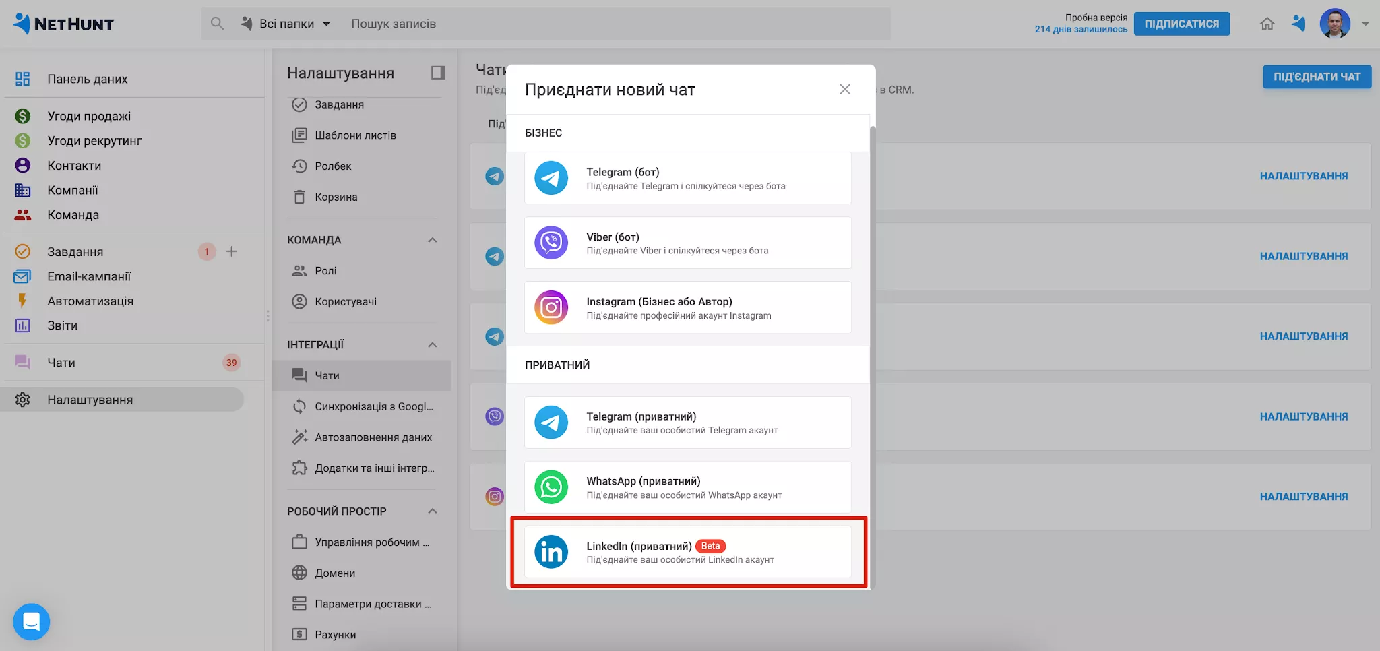Image resolution: width=1380 pixels, height=651 pixels.
Task: Click the ПІДПИСАТИСЯ subscribe button
Action: [x=1181, y=24]
